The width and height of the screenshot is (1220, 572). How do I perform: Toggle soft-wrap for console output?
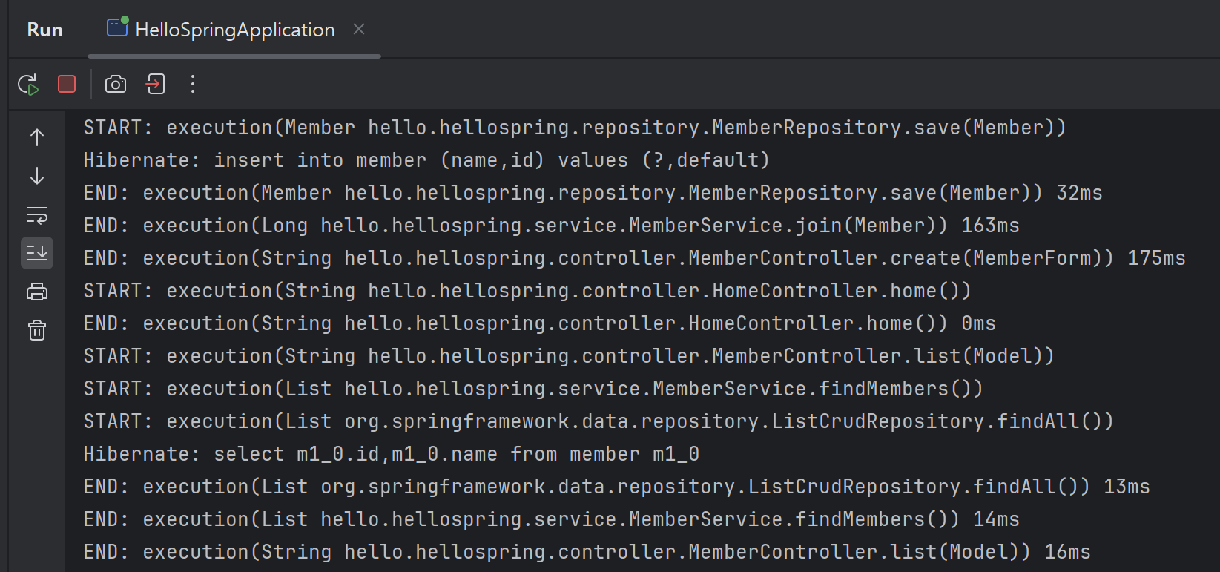coord(37,215)
